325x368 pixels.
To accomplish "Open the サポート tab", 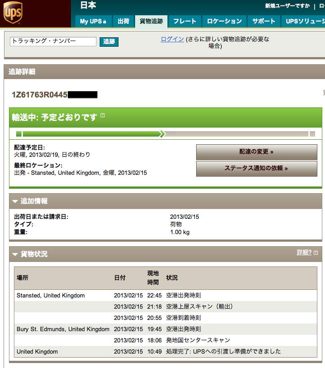I will (x=264, y=22).
